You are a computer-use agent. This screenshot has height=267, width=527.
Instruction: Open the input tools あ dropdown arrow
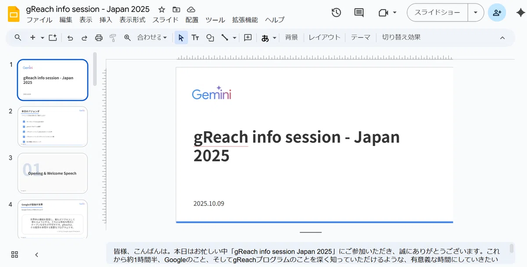274,38
